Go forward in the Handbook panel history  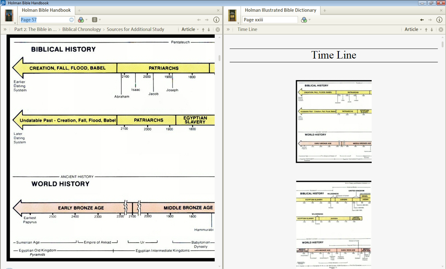pos(207,20)
